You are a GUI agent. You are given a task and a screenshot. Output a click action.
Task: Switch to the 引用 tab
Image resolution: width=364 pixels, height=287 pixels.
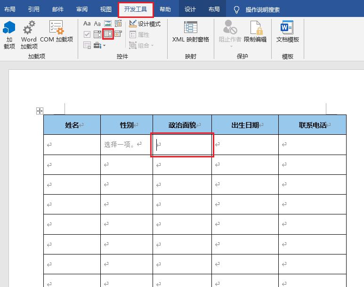click(33, 9)
